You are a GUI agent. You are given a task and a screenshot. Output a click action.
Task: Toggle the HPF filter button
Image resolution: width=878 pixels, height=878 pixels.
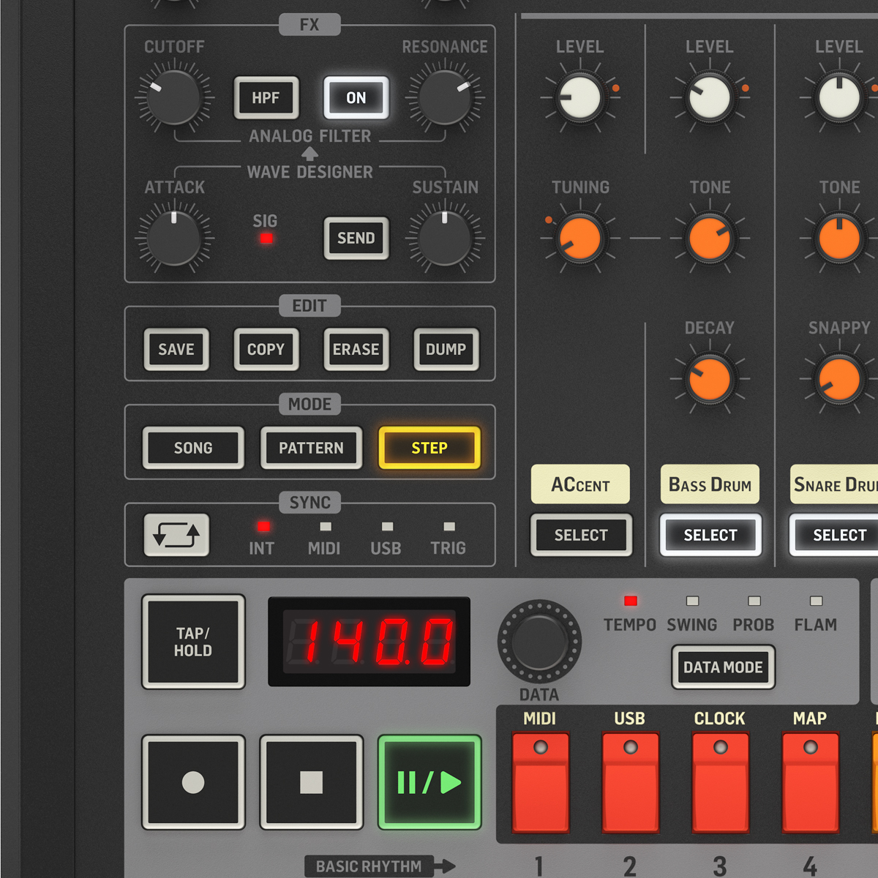[x=266, y=97]
